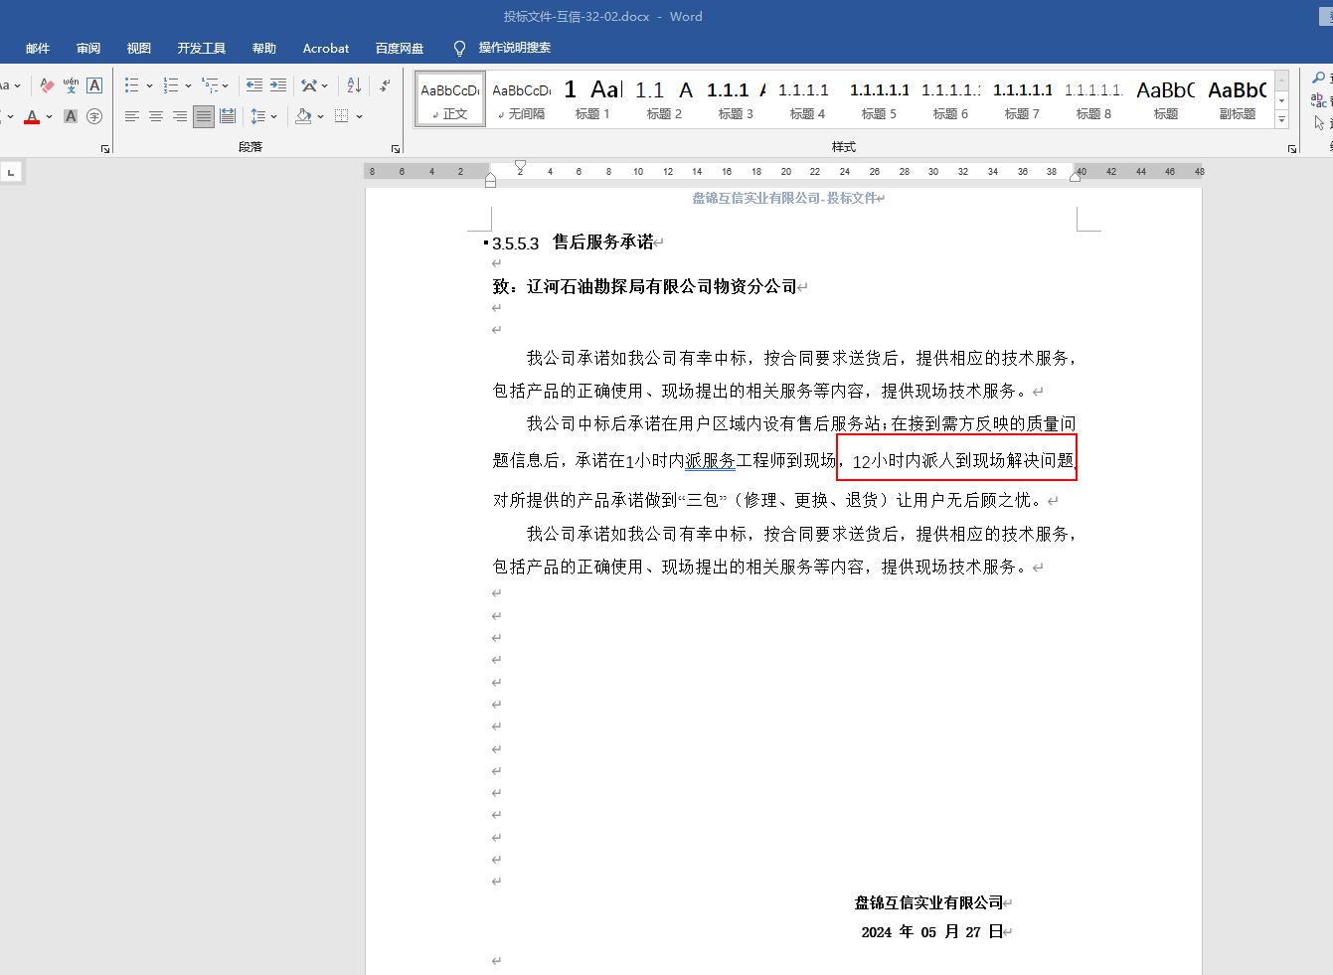Image resolution: width=1333 pixels, height=975 pixels.
Task: Insert an enclosed character (字 in circle)
Action: point(94,116)
